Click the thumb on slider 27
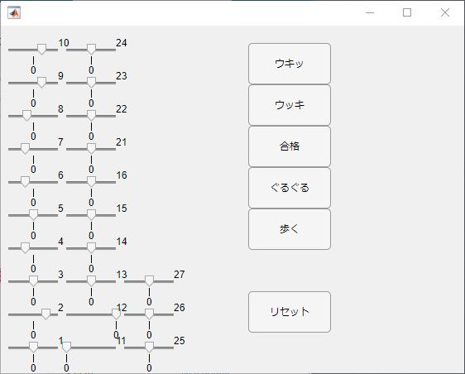 click(149, 280)
